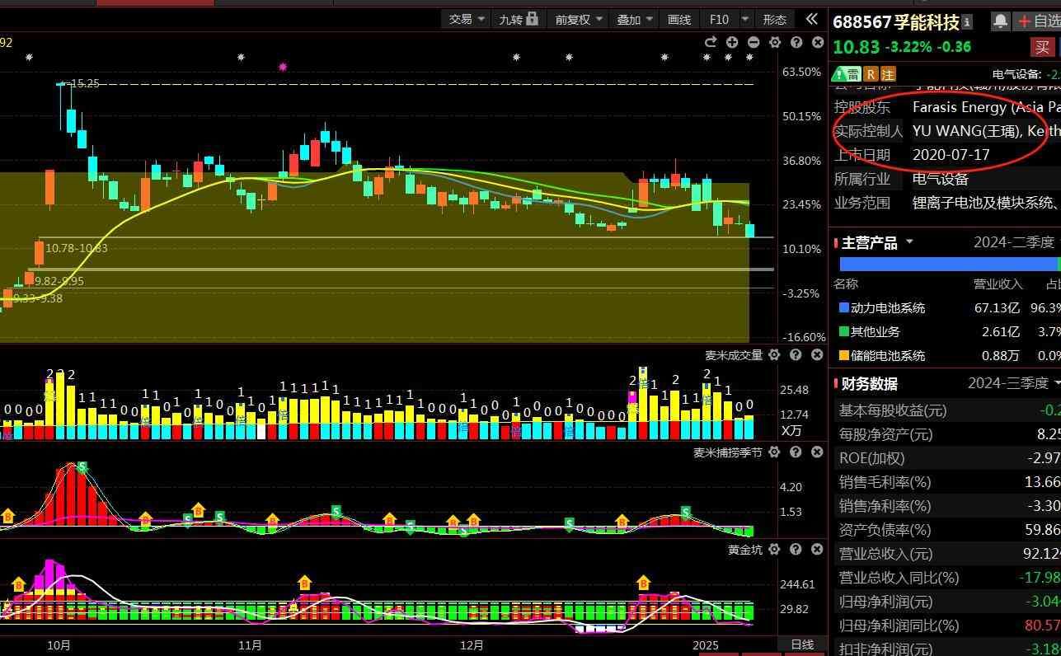The width and height of the screenshot is (1061, 656).
Task: Toggle the 九转 locked indicator
Action: (x=518, y=19)
